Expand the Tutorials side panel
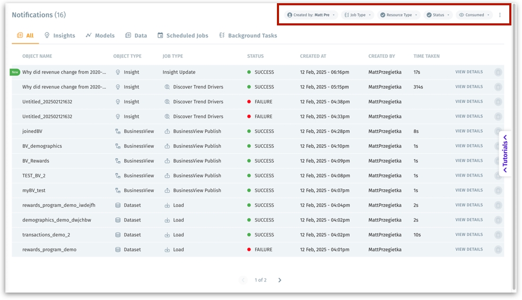Image resolution: width=522 pixels, height=300 pixels. [x=505, y=154]
